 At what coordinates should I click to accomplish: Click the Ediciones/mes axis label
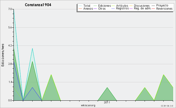coord(3,55)
